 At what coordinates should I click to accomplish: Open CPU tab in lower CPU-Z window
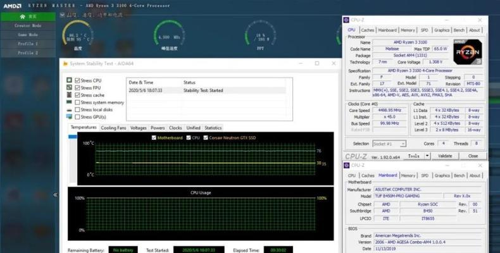tap(352, 176)
